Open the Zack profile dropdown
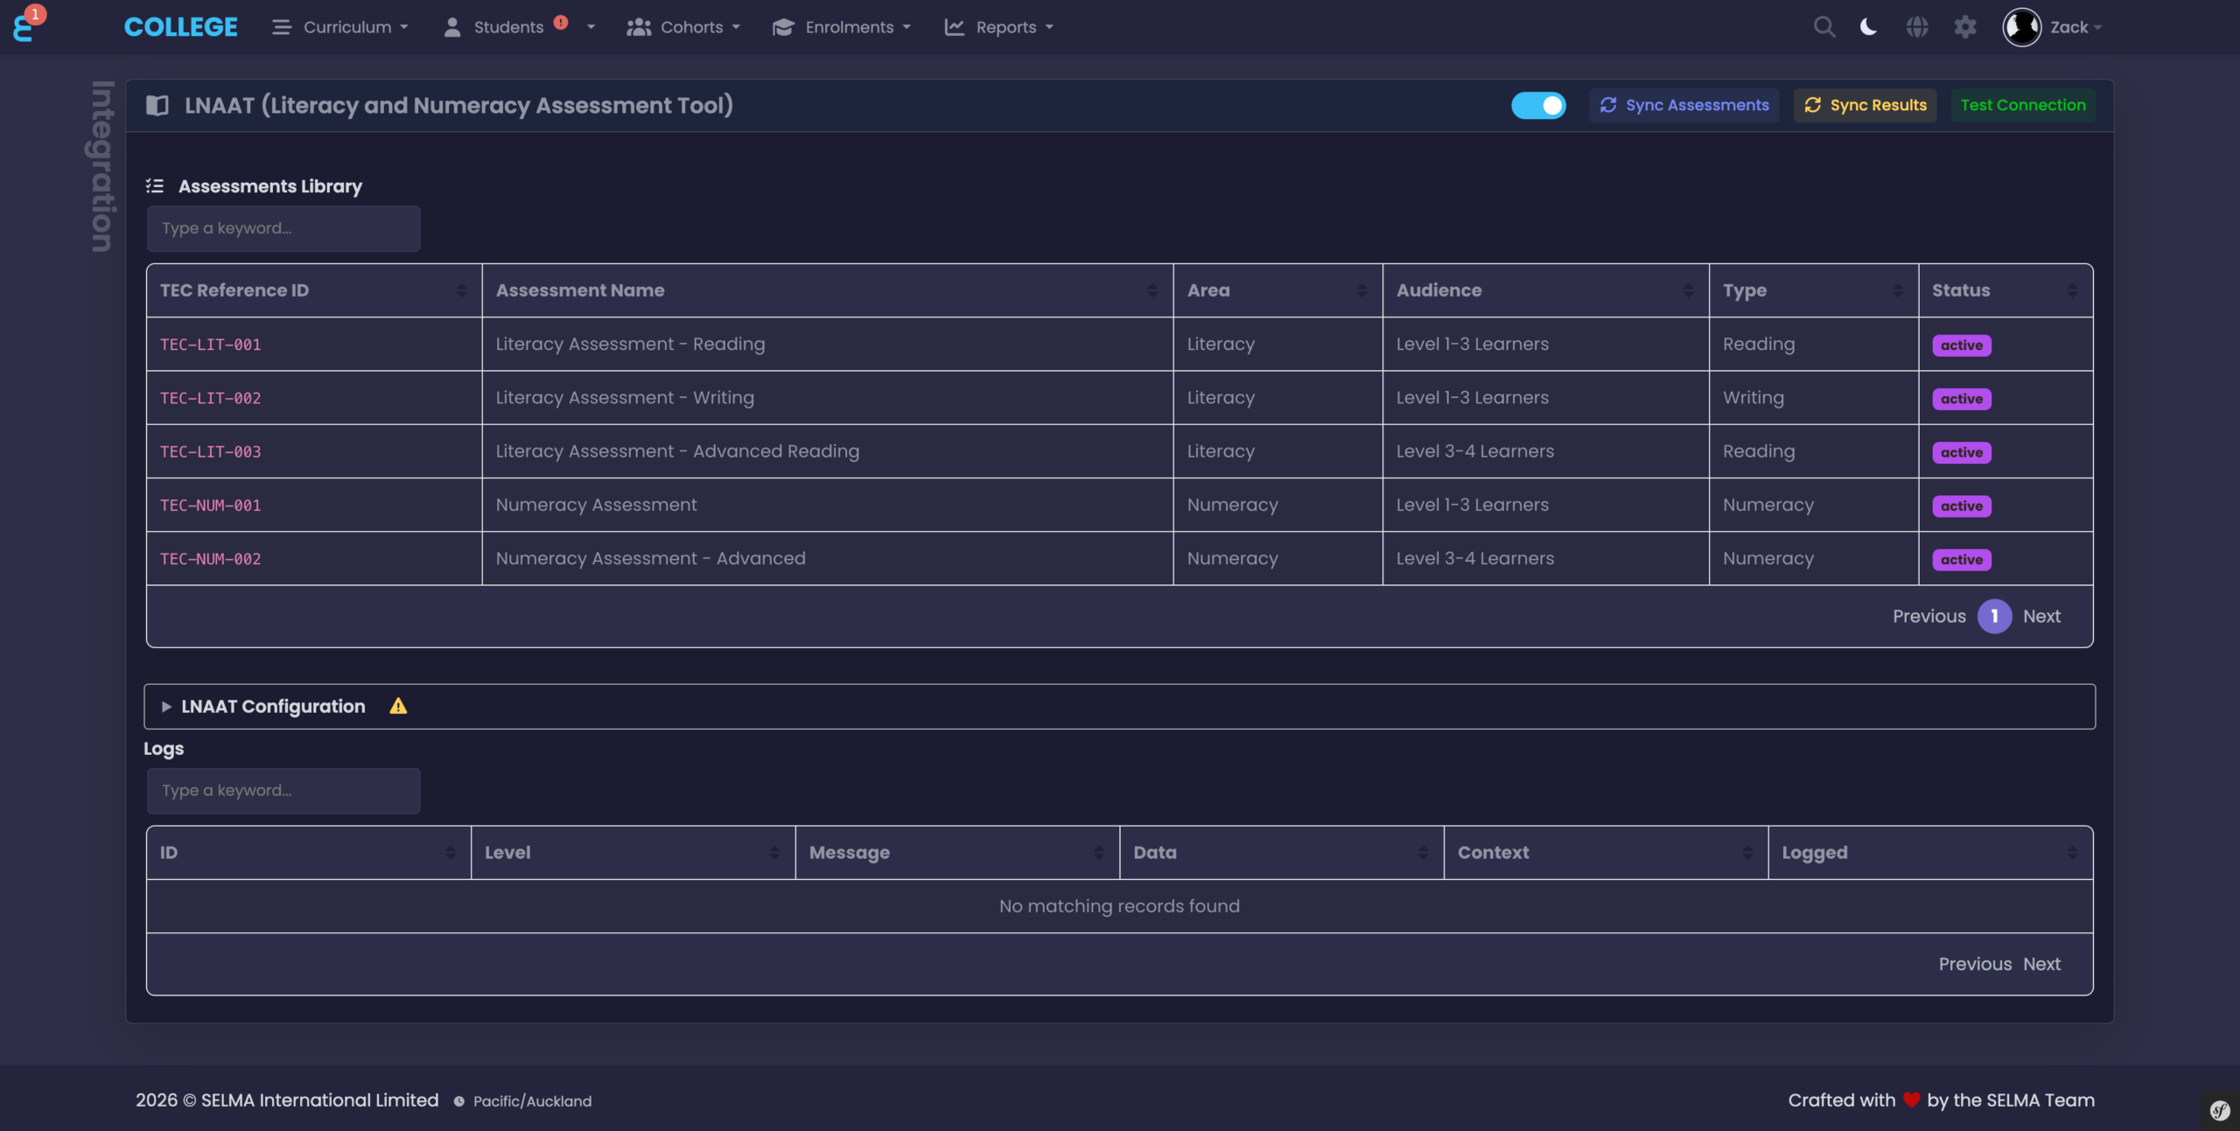Screen dimensions: 2240x1131 2070,26
